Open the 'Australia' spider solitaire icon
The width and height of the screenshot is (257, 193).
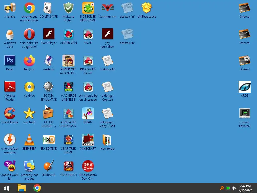click(49, 60)
